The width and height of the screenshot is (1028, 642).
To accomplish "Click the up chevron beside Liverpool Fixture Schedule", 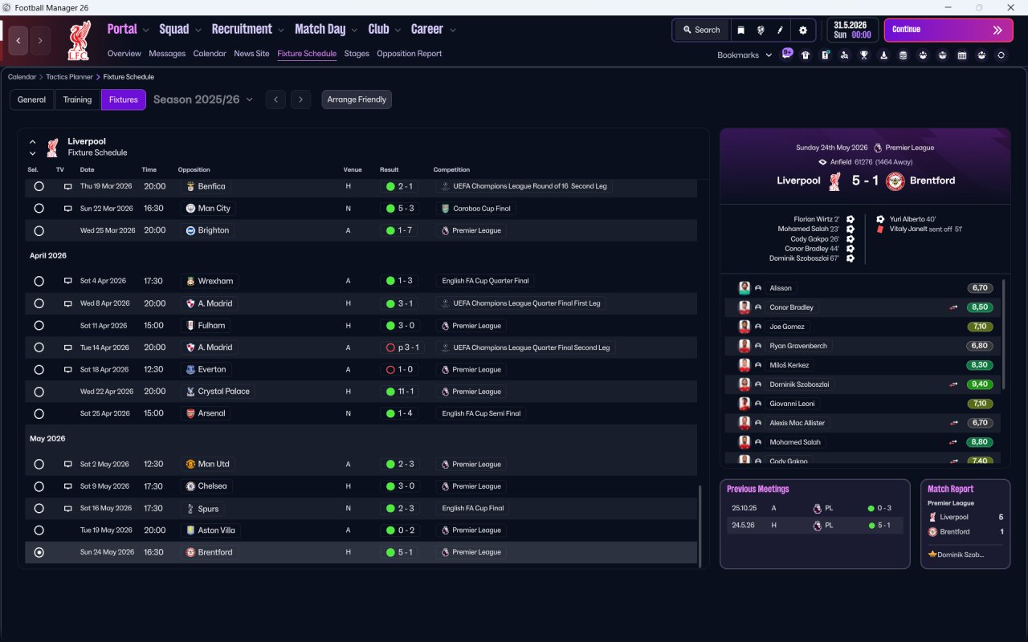I will point(33,142).
